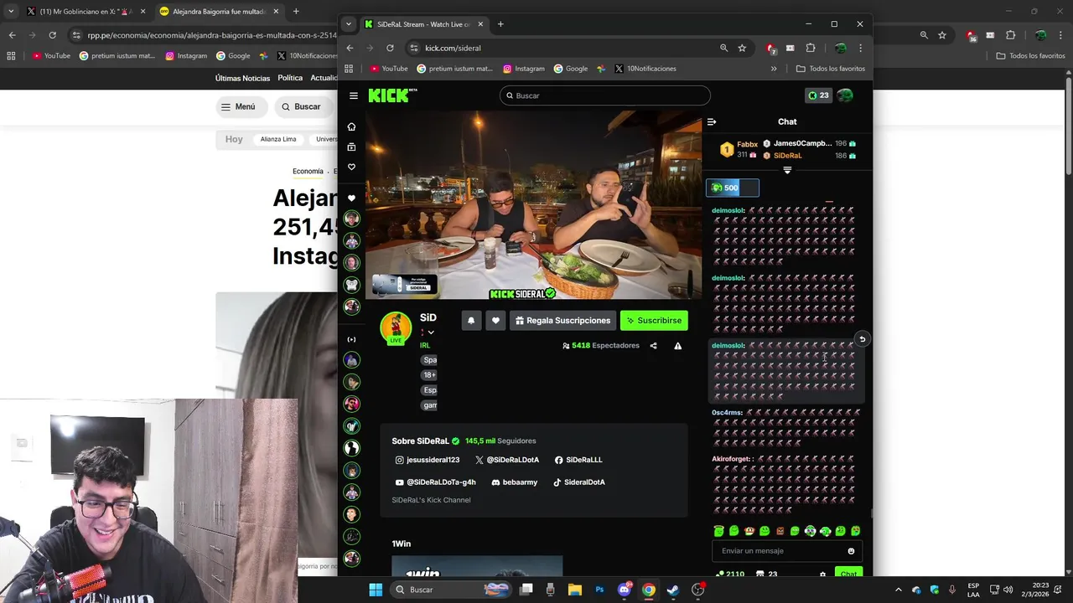Click the SiDeRaL live avatar
This screenshot has height=603, width=1073.
(x=396, y=327)
